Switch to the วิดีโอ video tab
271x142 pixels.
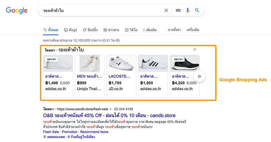131,30
